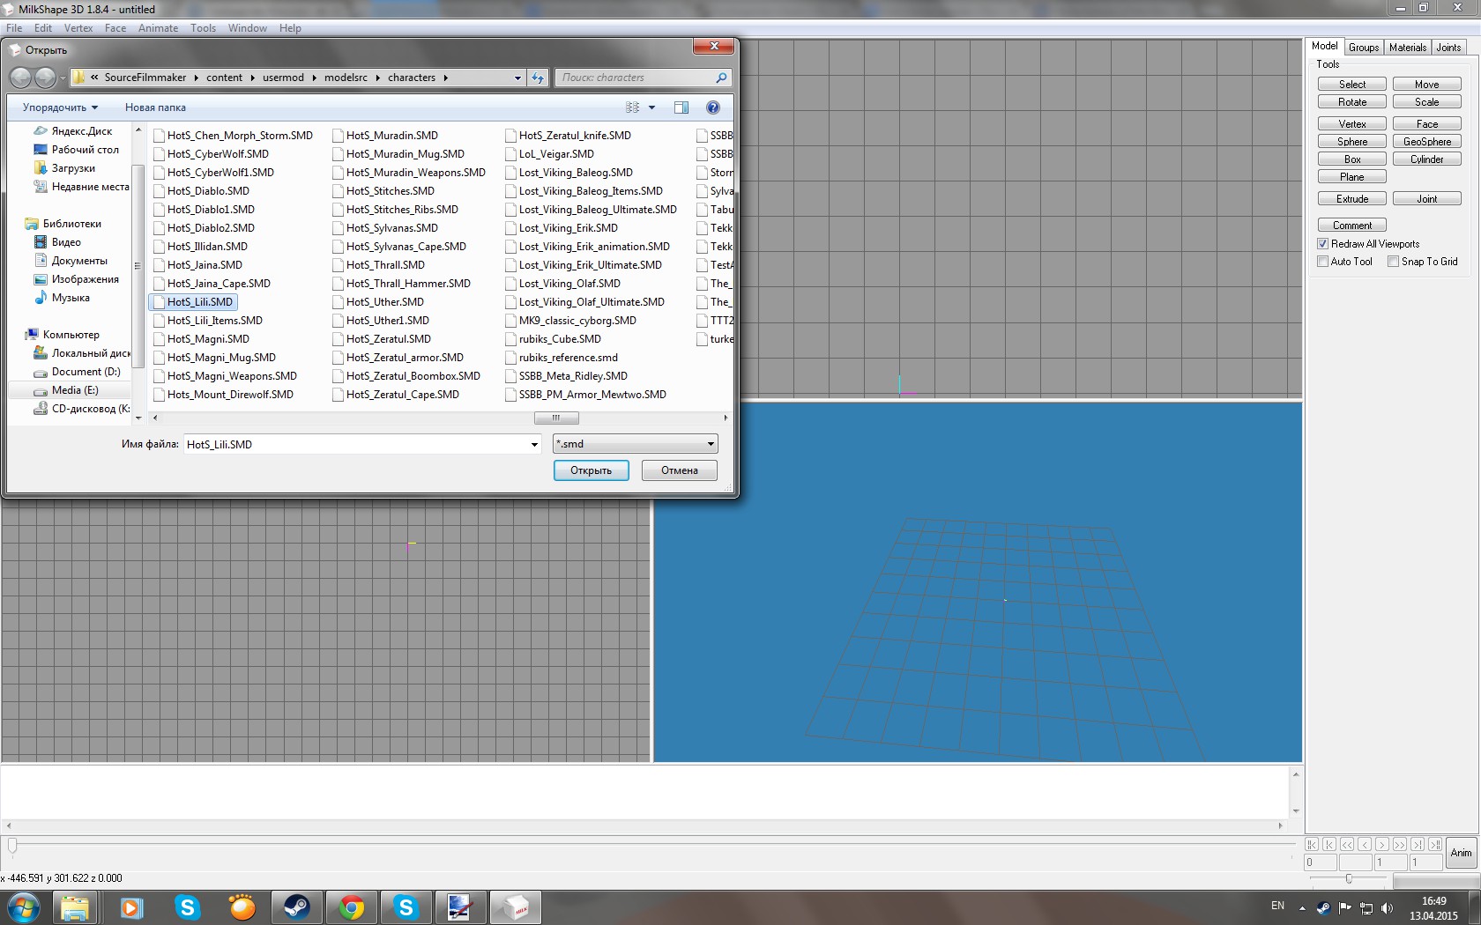Uncheck Redraw All Viewports
Screen dimensions: 1481x925
pos(1323,244)
